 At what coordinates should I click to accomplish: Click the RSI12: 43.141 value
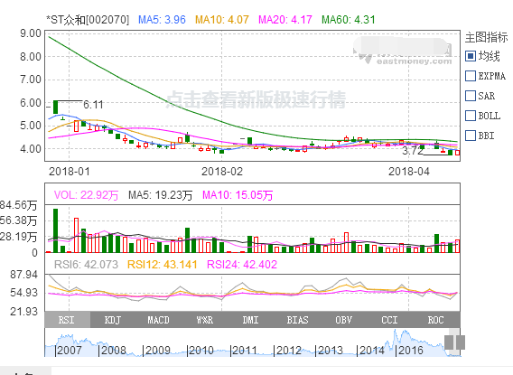pos(162,265)
